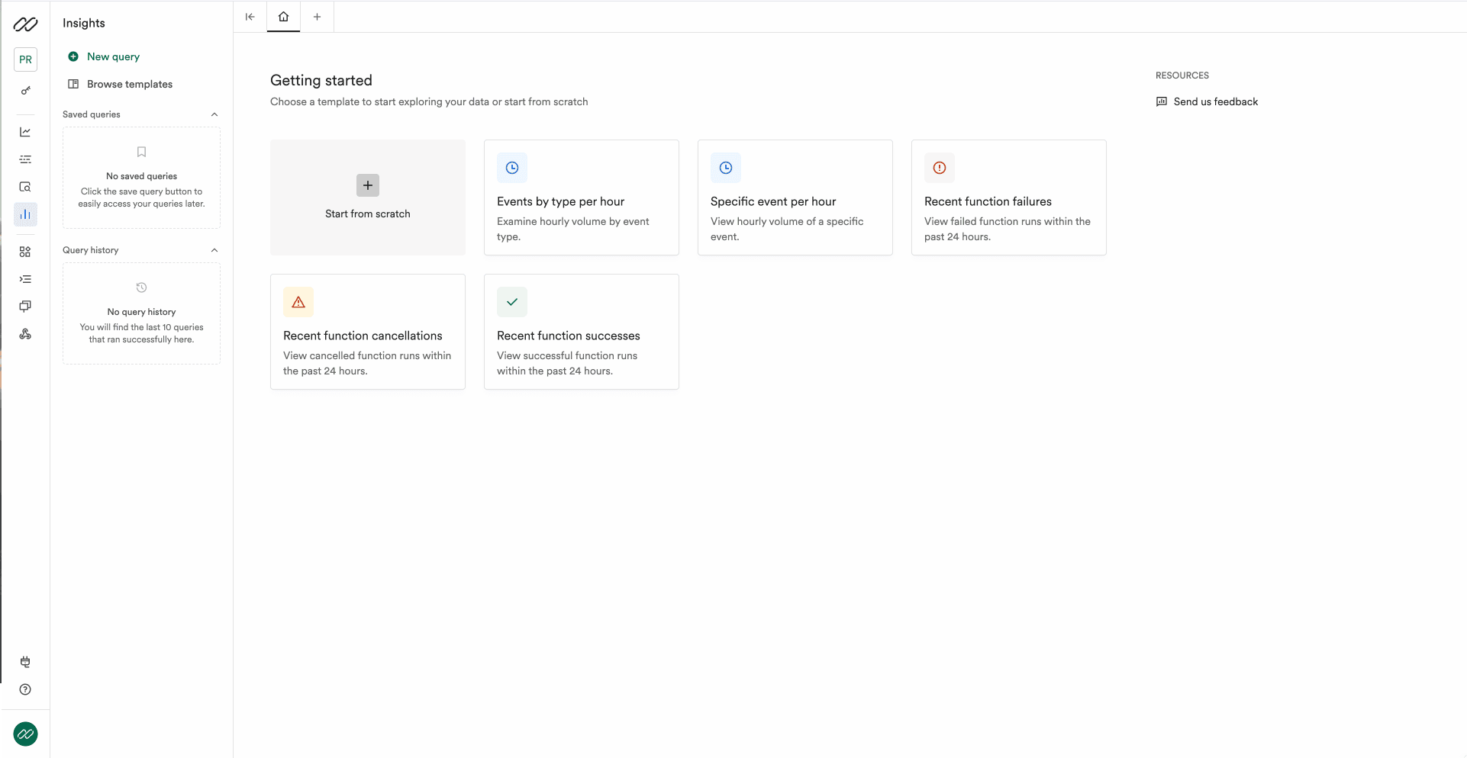1467x758 pixels.
Task: Switch to the Home tab
Action: [282, 16]
